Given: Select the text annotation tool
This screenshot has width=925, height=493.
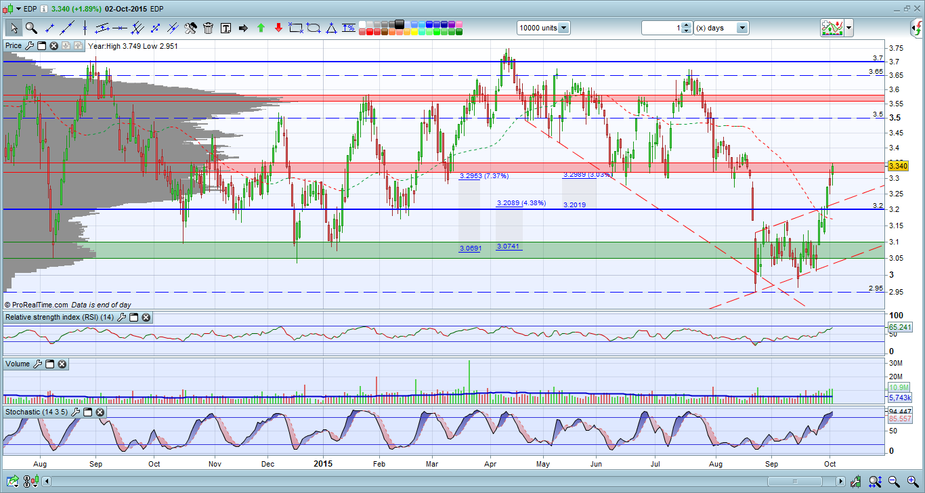Looking at the screenshot, I should pyautogui.click(x=225, y=28).
